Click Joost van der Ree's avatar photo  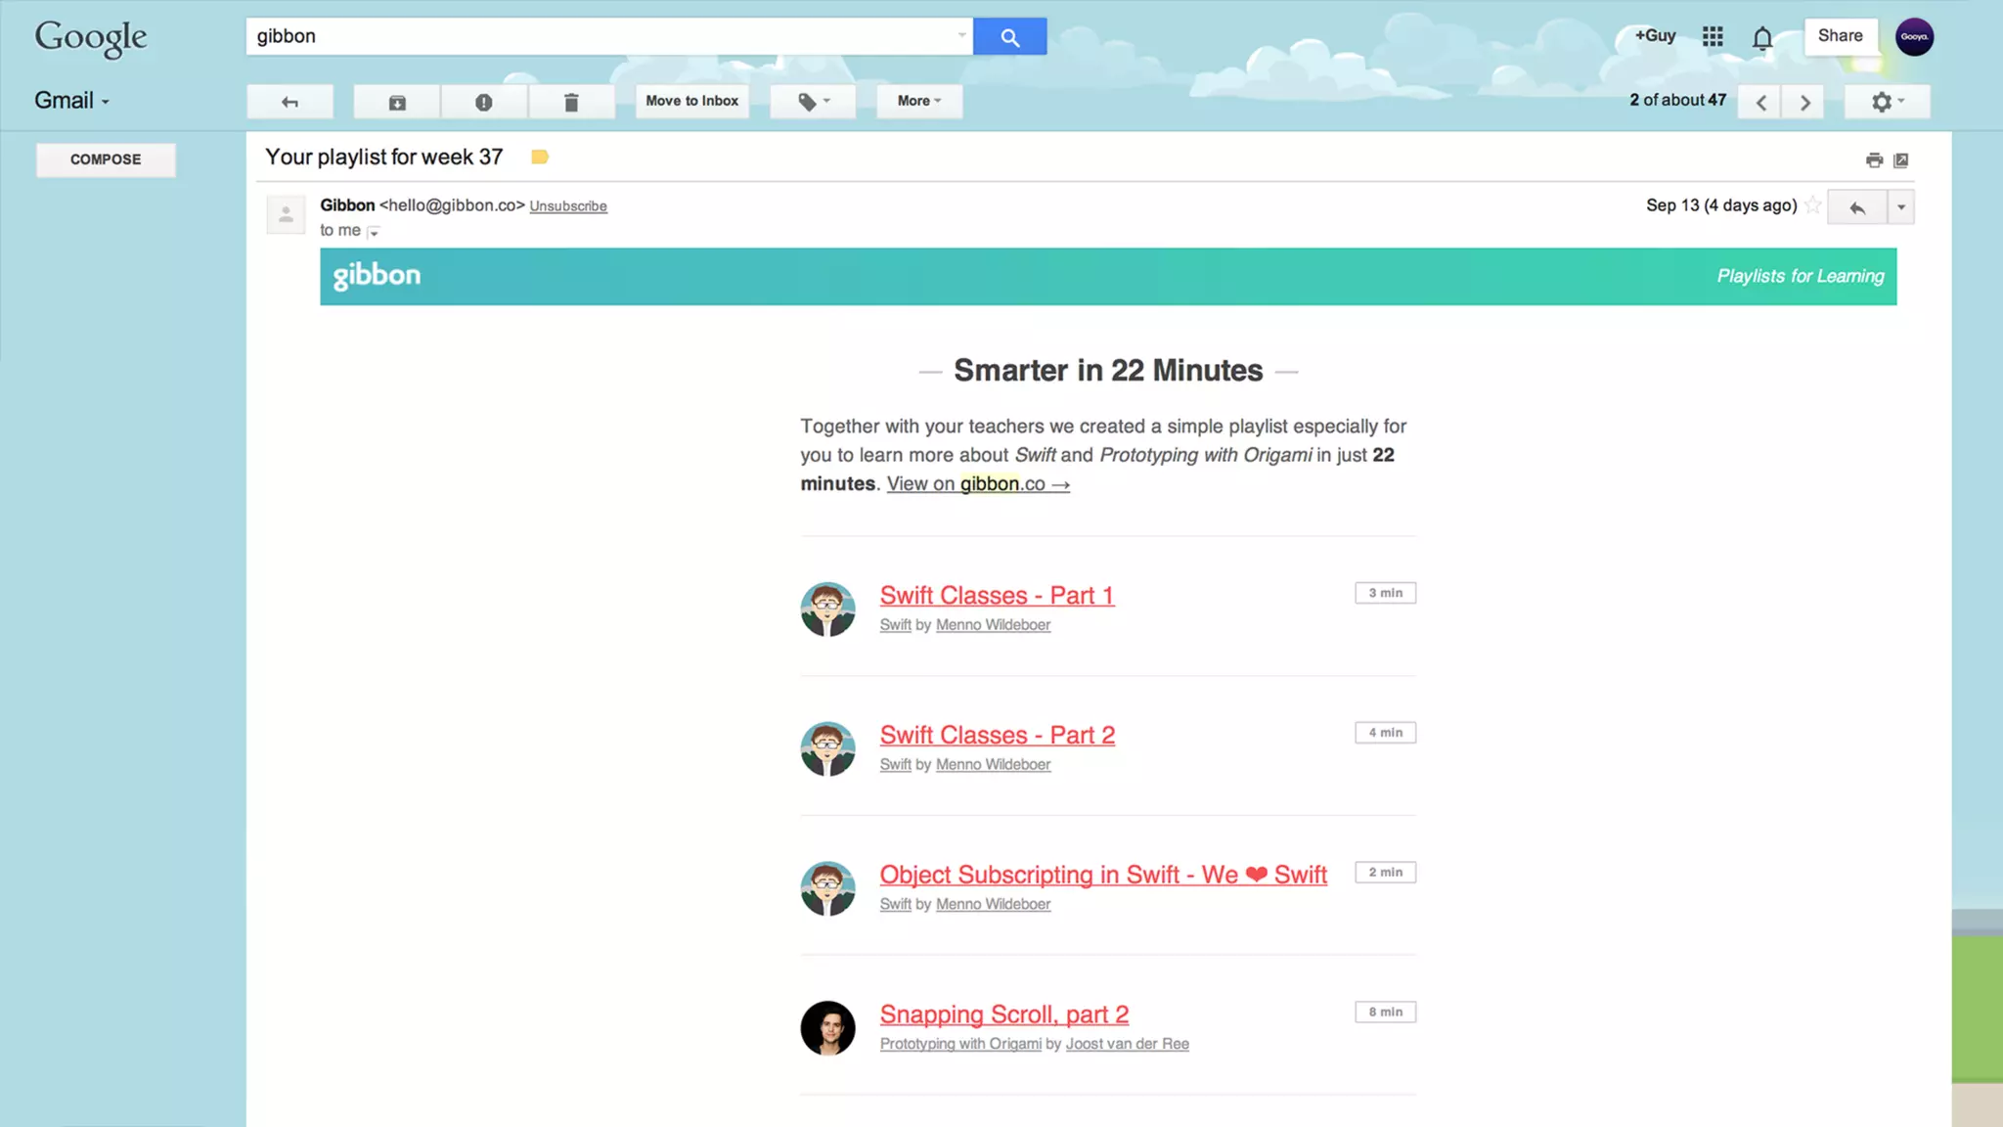(x=827, y=1028)
